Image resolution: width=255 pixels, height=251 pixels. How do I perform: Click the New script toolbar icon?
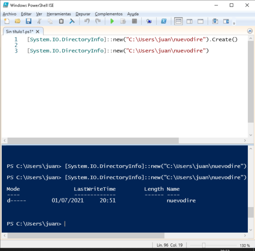click(7, 21)
